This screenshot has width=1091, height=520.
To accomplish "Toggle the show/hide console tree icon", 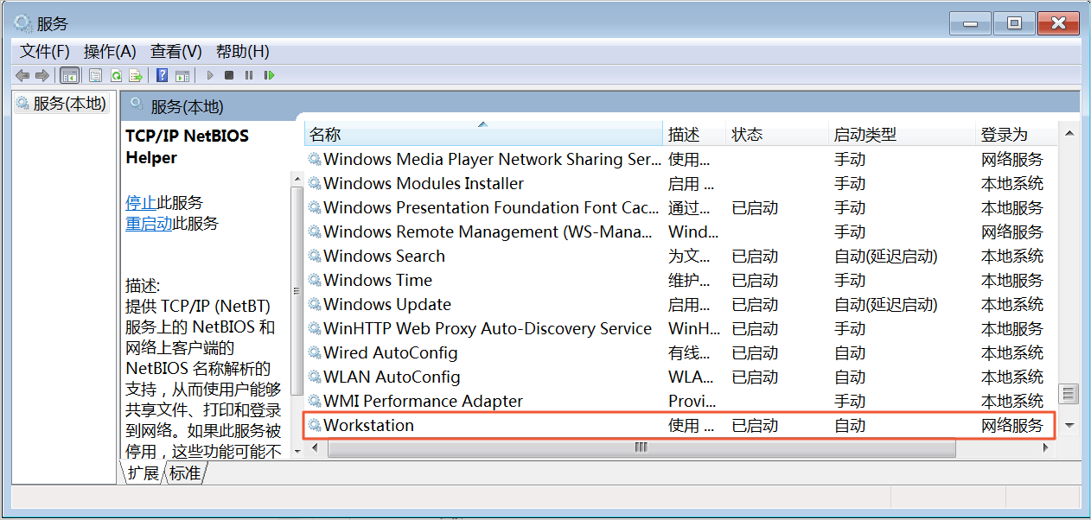I will click(x=69, y=75).
